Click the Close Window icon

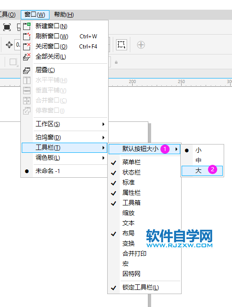[27, 47]
